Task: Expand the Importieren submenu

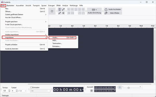Action: pos(24,37)
